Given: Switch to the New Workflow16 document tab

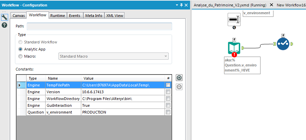Looking at the screenshot, I should tap(291, 5).
